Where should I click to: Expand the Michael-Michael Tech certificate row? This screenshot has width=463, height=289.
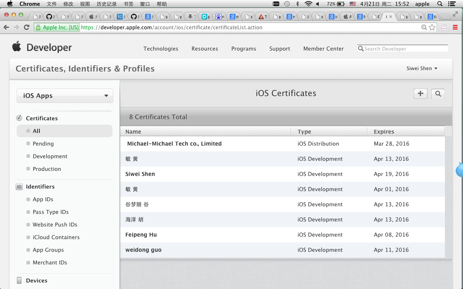point(174,144)
